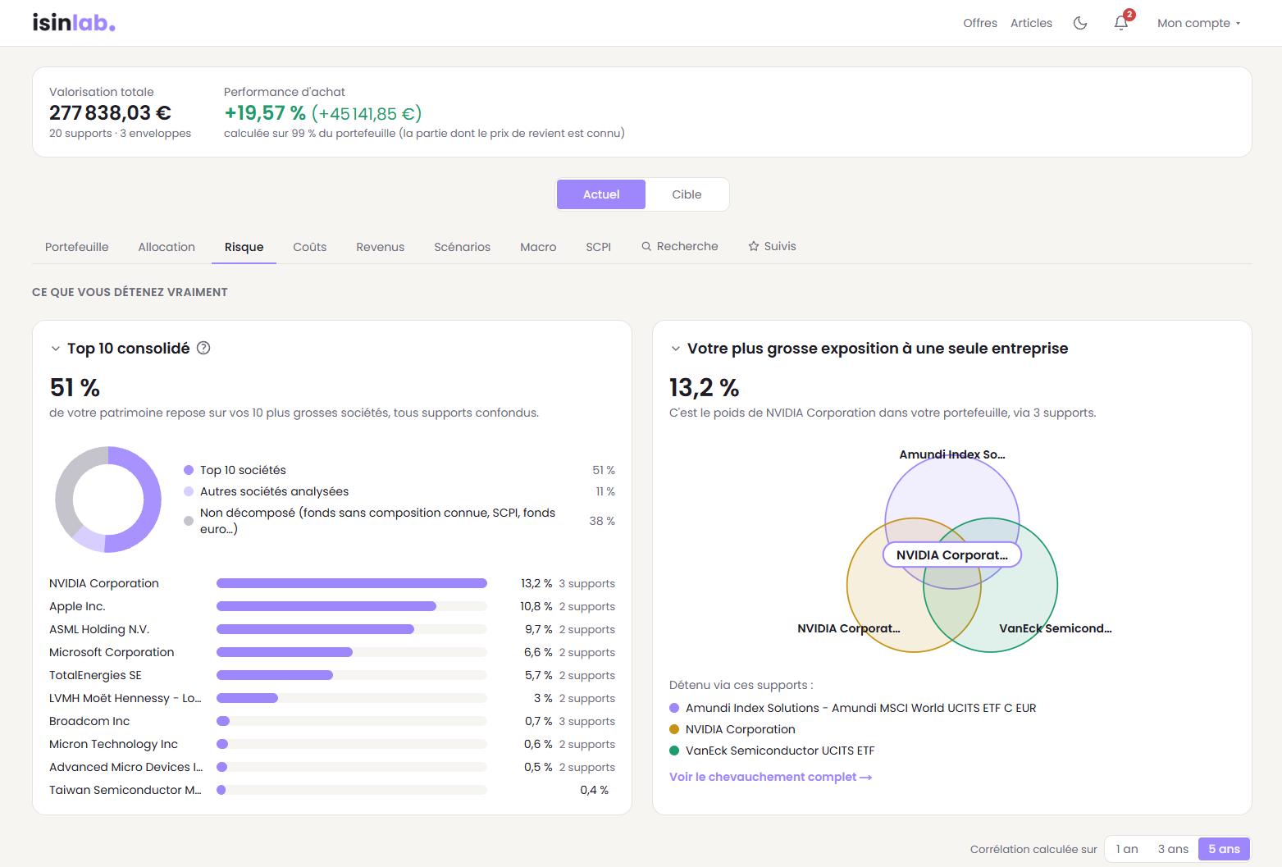Click Advanced Micro Devices row name
This screenshot has width=1282, height=867.
point(125,767)
